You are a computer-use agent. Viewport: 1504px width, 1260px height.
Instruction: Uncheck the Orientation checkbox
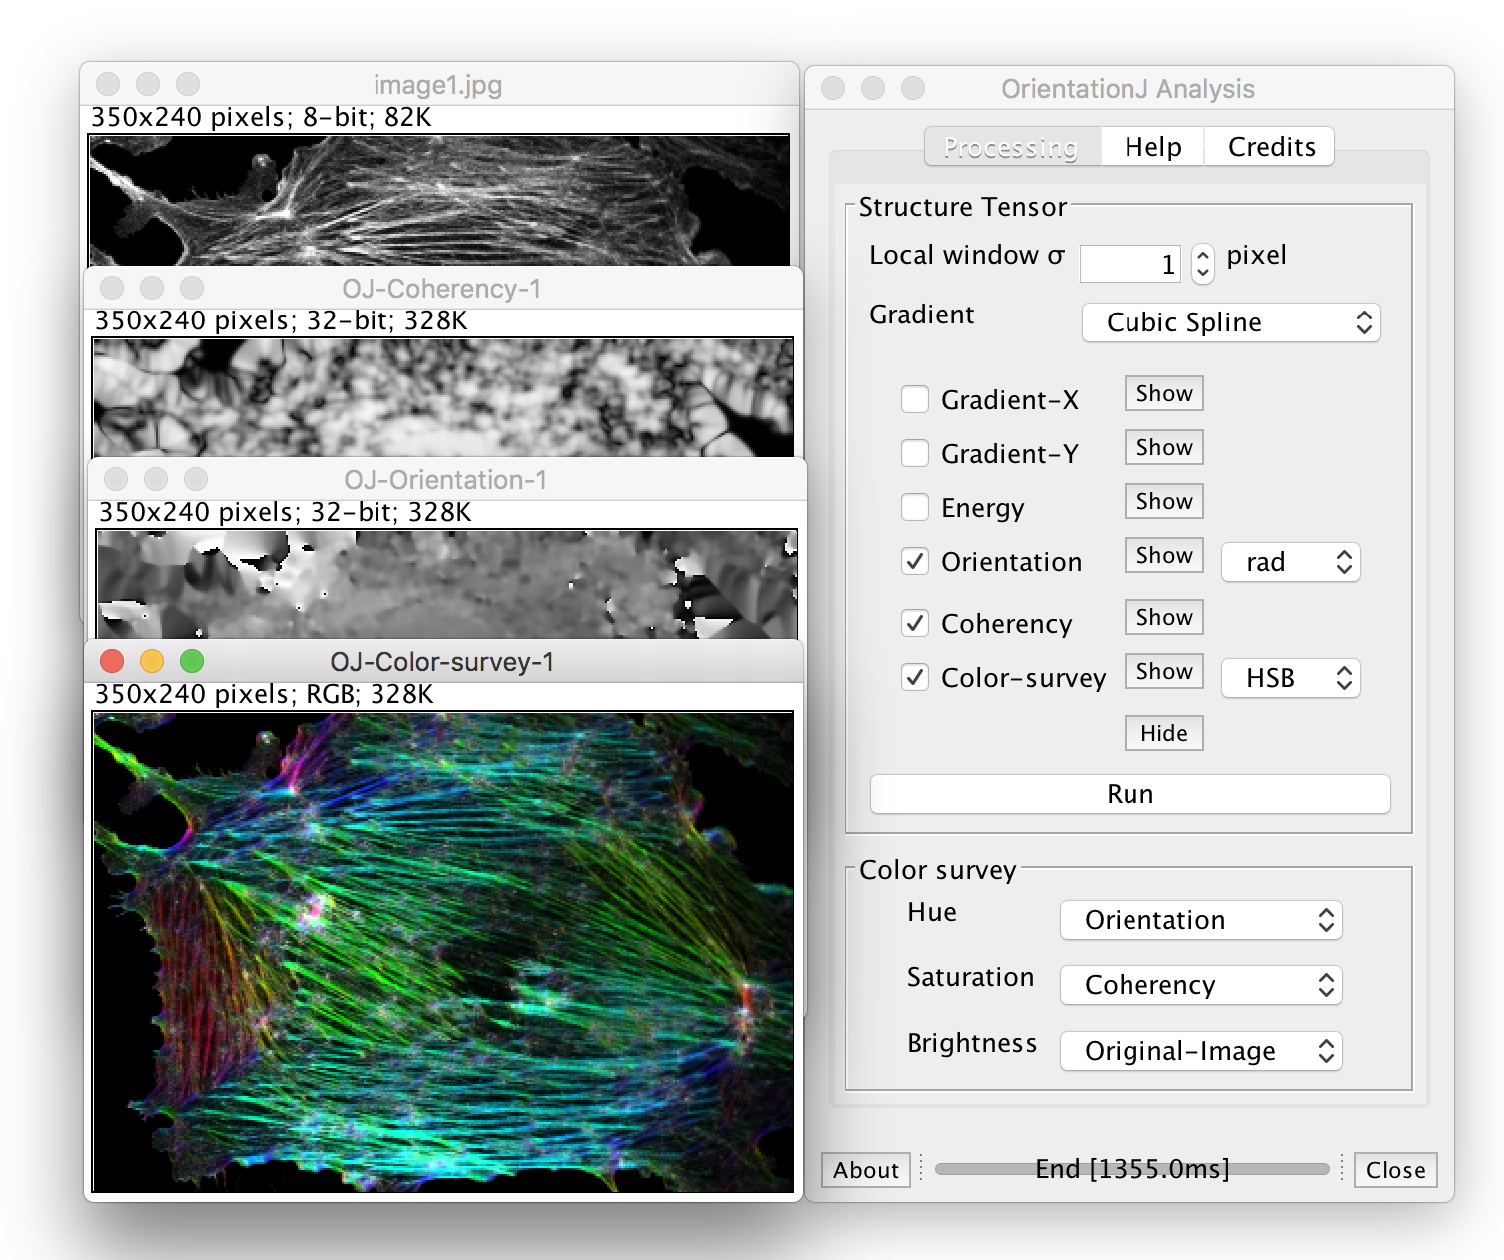[x=914, y=561]
